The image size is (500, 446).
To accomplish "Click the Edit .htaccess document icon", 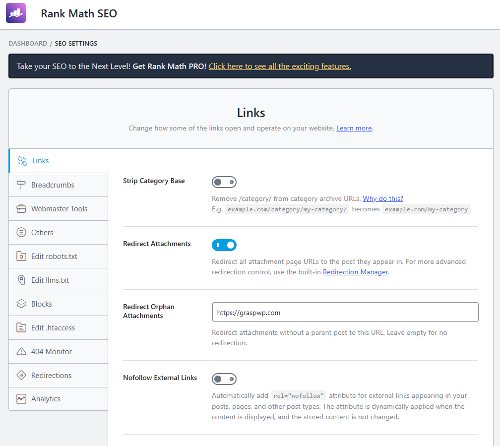I will 21,327.
